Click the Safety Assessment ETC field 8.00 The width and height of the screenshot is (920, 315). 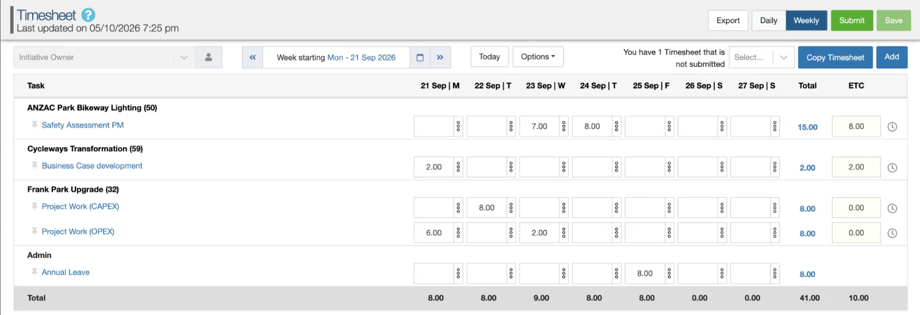[x=856, y=126]
